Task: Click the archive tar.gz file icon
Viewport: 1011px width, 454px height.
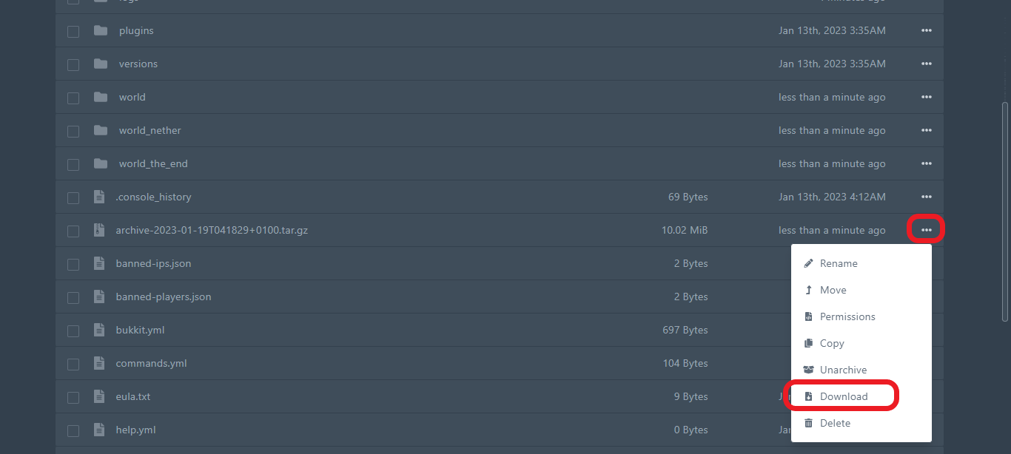Action: (99, 230)
